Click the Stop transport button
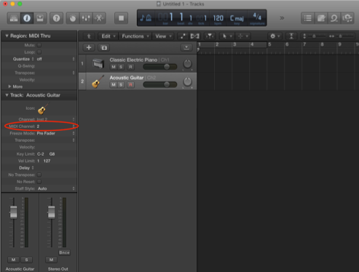The image size is (359, 272). point(121,18)
